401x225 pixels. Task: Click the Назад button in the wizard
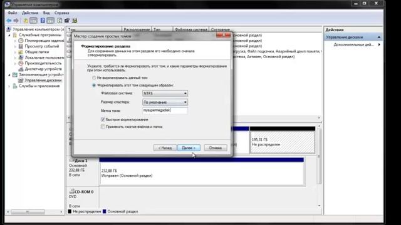coord(165,147)
